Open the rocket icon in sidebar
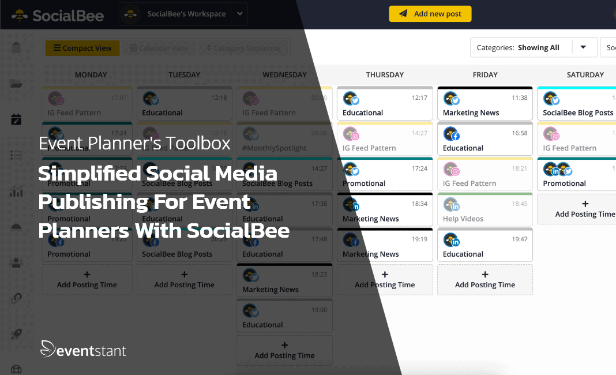The width and height of the screenshot is (616, 375). pyautogui.click(x=16, y=334)
